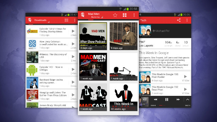Open the Downloads screen overflow menu

75,20
